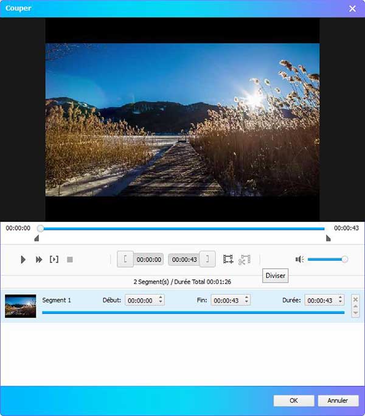Play the video preview
Viewport: 365px width, 416px height.
(x=23, y=260)
